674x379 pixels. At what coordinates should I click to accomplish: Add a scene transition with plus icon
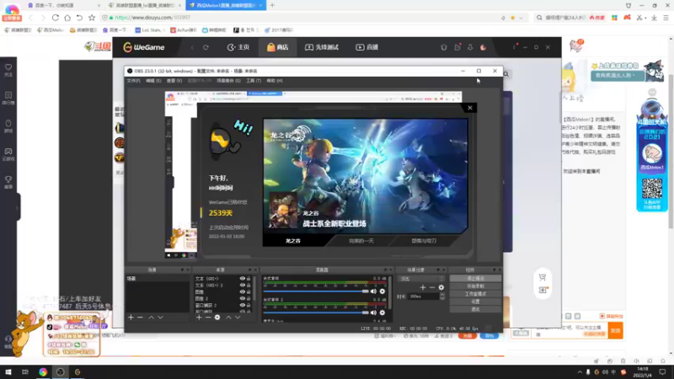tap(423, 287)
